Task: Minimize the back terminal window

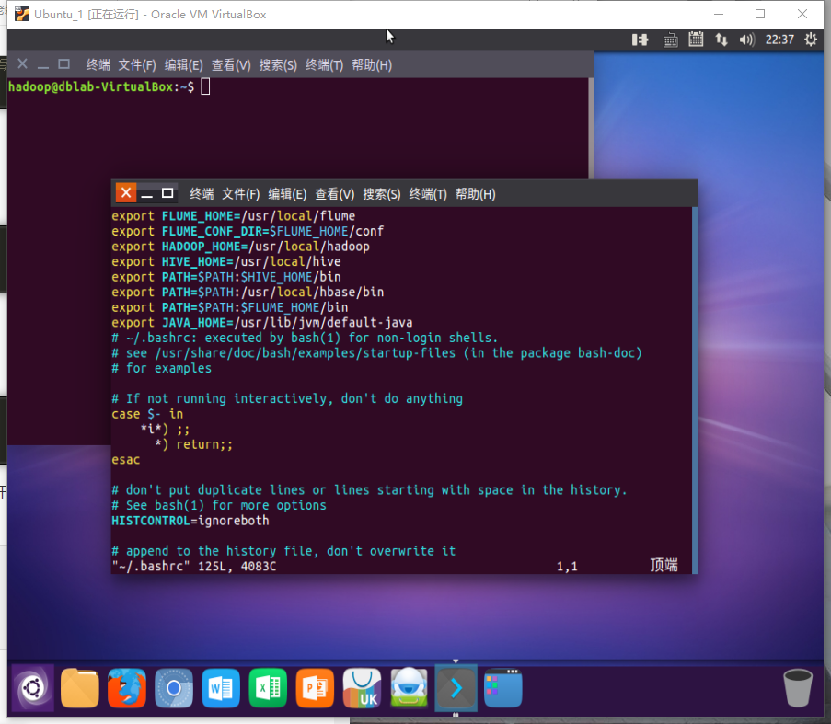Action: coord(43,65)
